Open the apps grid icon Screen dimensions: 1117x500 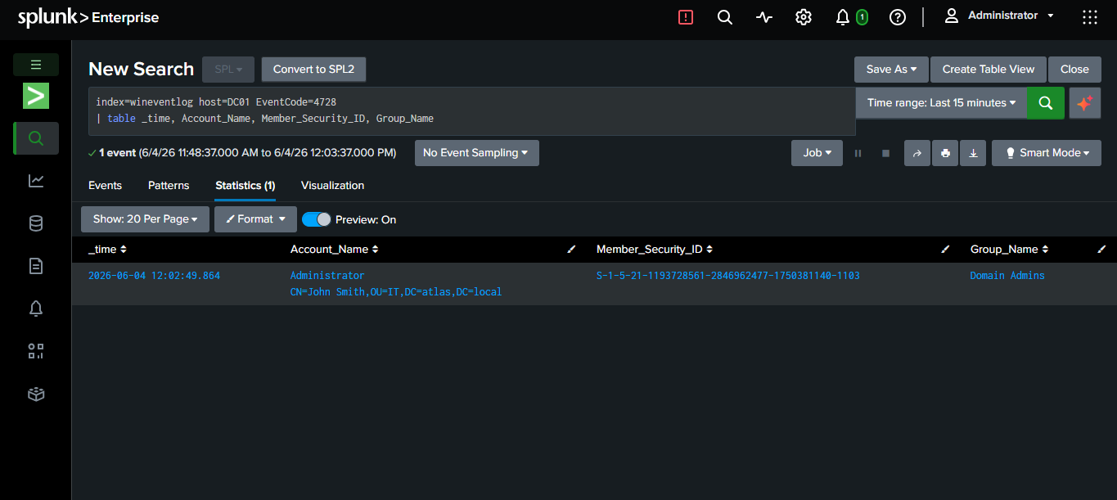pos(1090,17)
